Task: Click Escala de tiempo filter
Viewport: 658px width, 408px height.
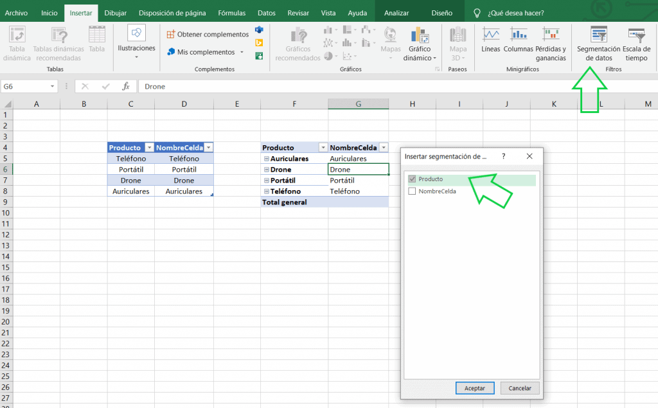Action: pos(637,44)
